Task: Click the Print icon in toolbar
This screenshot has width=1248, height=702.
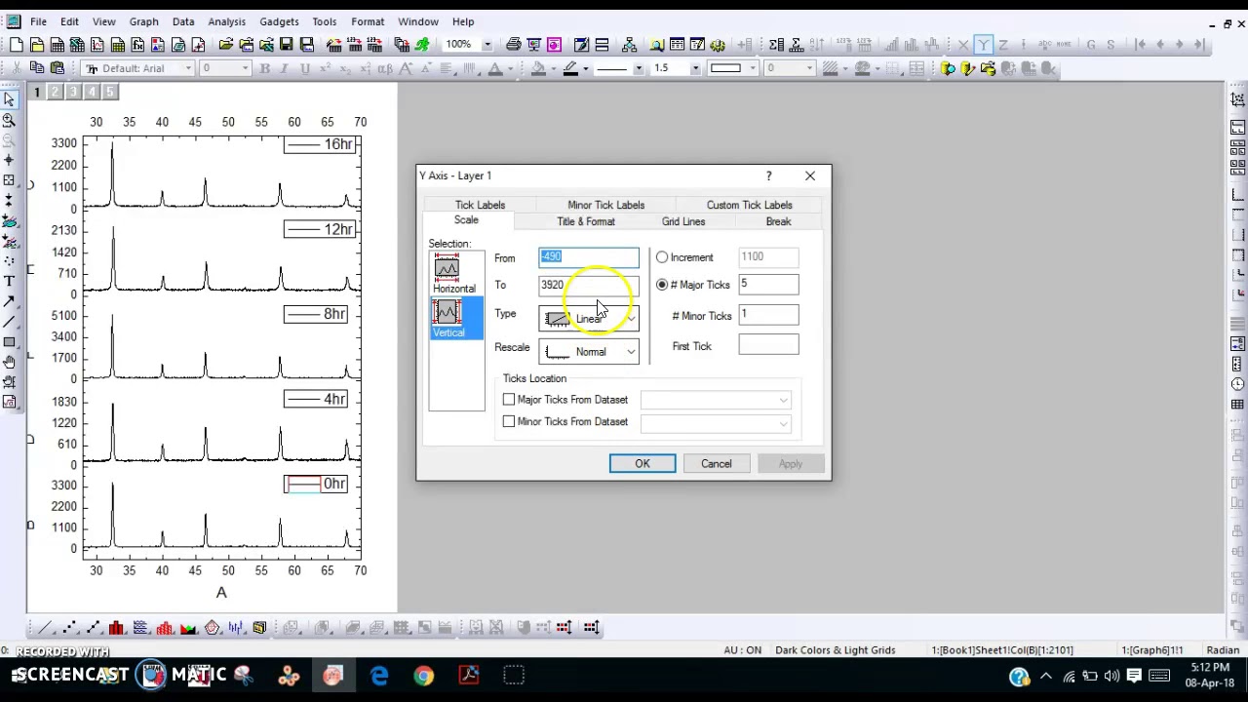Action: pyautogui.click(x=513, y=44)
